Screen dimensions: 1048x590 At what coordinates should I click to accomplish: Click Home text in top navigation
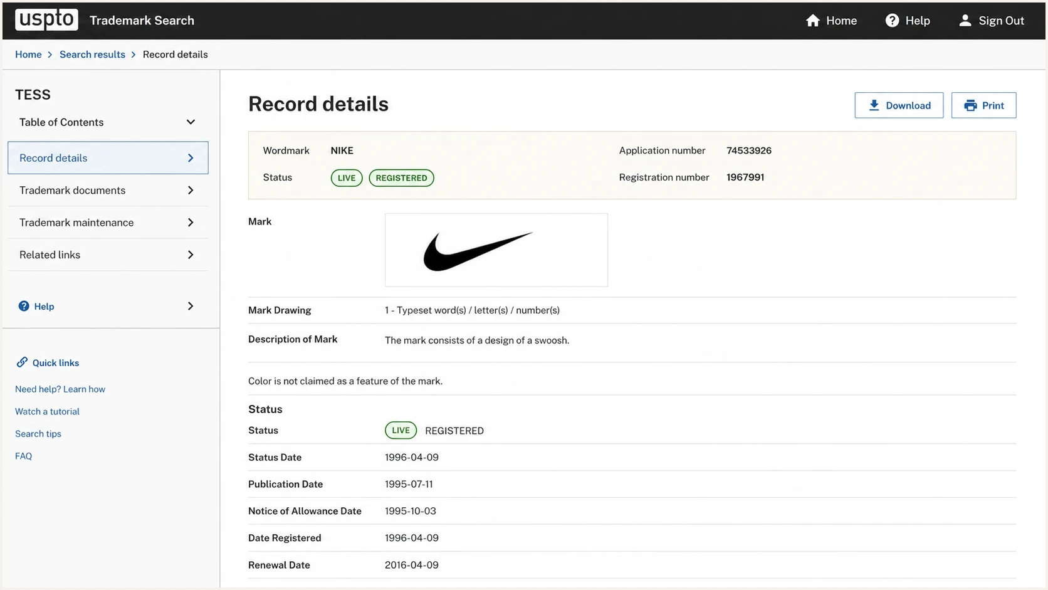tap(841, 21)
